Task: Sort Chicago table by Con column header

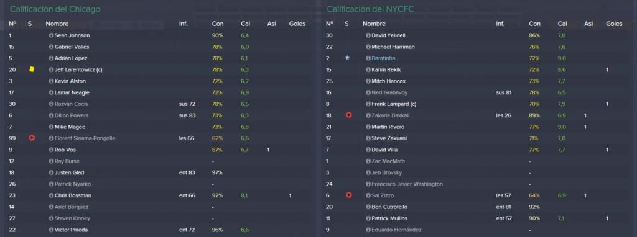Action: coord(217,24)
